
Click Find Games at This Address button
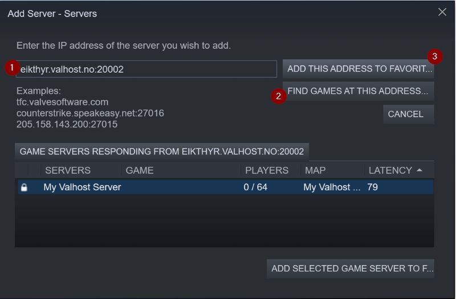point(359,91)
